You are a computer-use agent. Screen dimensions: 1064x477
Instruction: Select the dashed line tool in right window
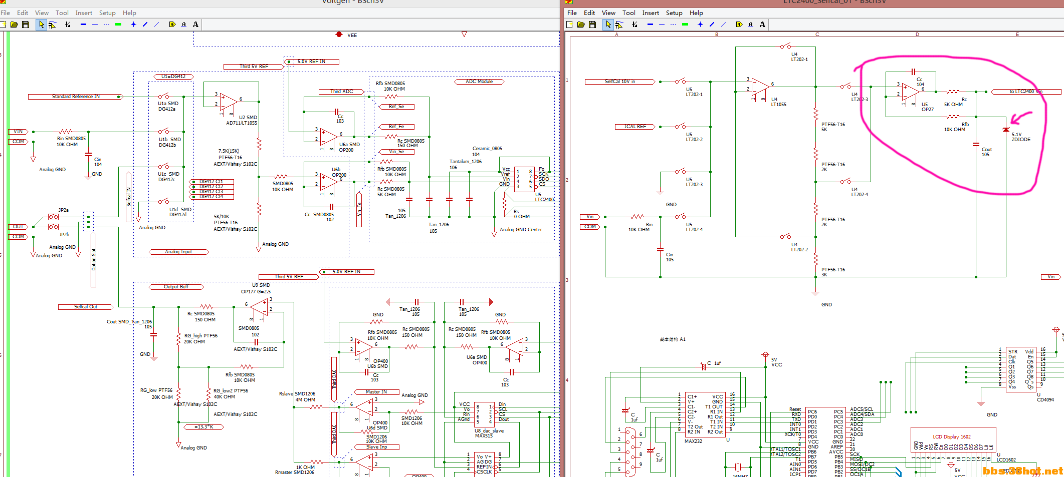point(673,25)
